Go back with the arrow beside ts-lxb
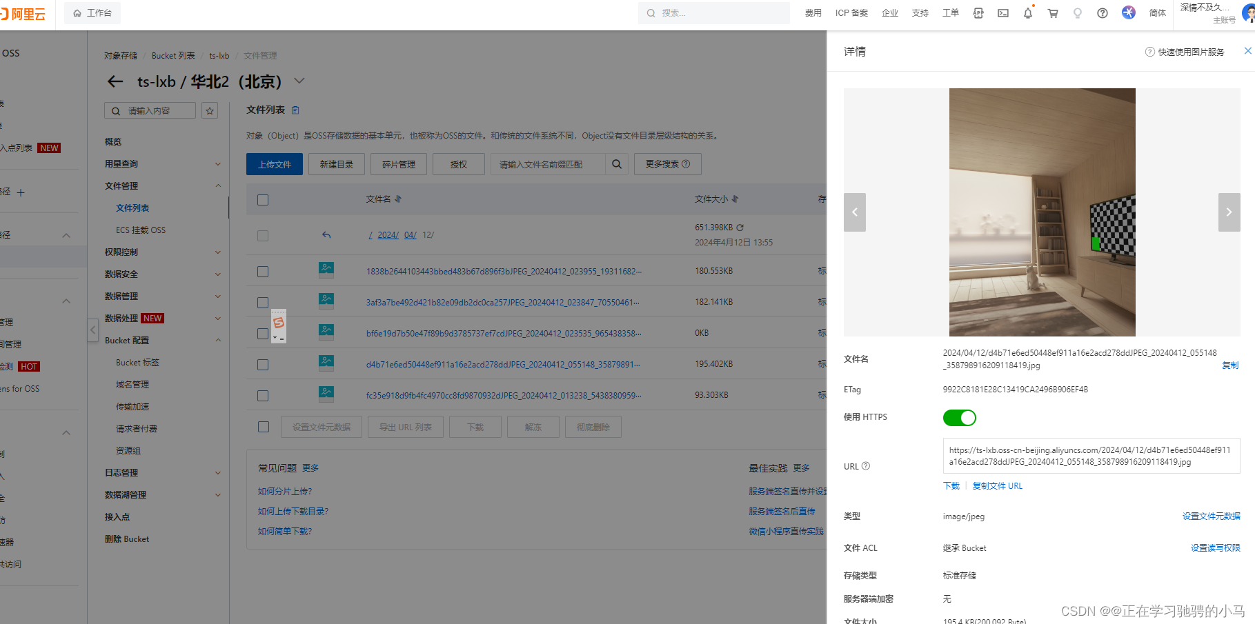Viewport: 1255px width, 624px height. [x=115, y=81]
